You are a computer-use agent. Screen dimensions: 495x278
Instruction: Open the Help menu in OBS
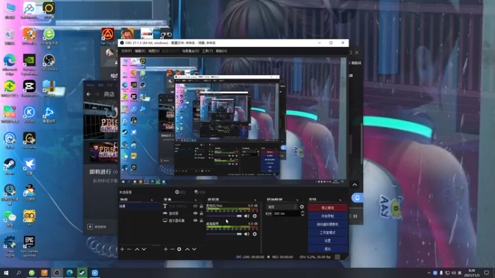[222, 51]
